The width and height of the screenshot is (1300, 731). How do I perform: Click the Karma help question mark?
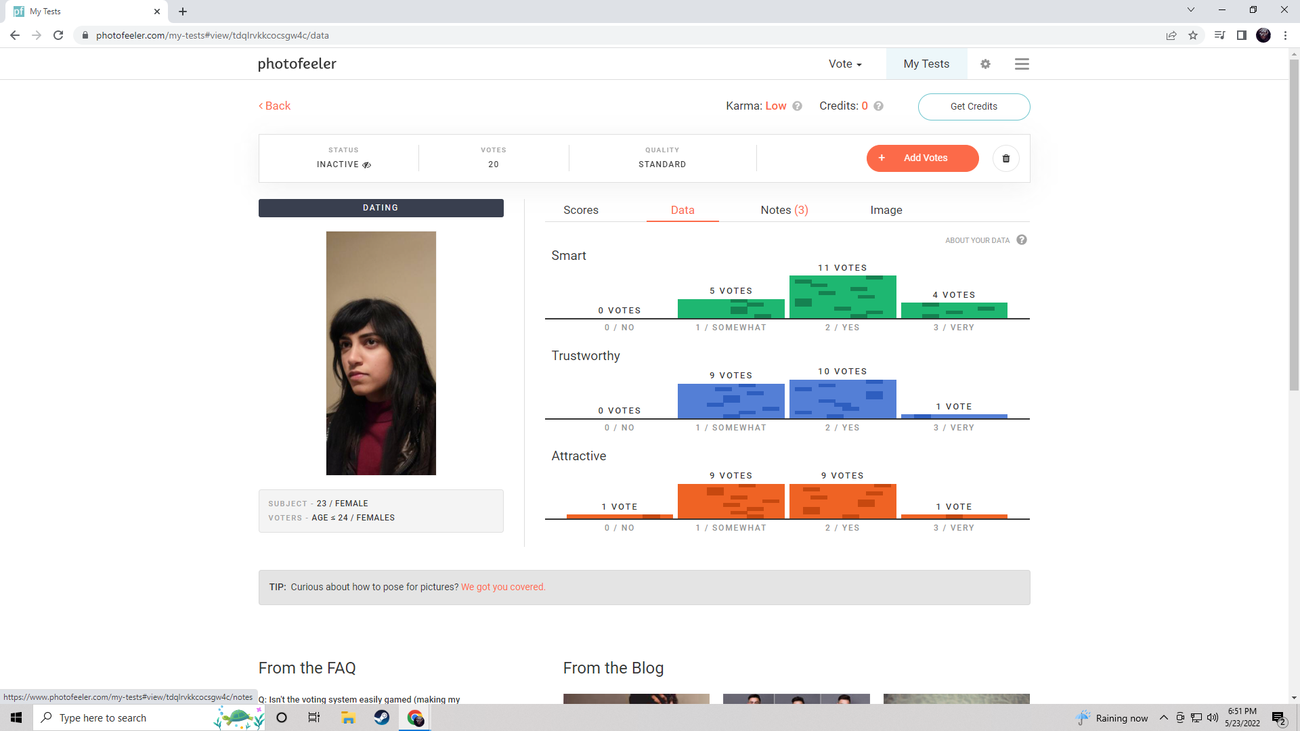click(797, 106)
